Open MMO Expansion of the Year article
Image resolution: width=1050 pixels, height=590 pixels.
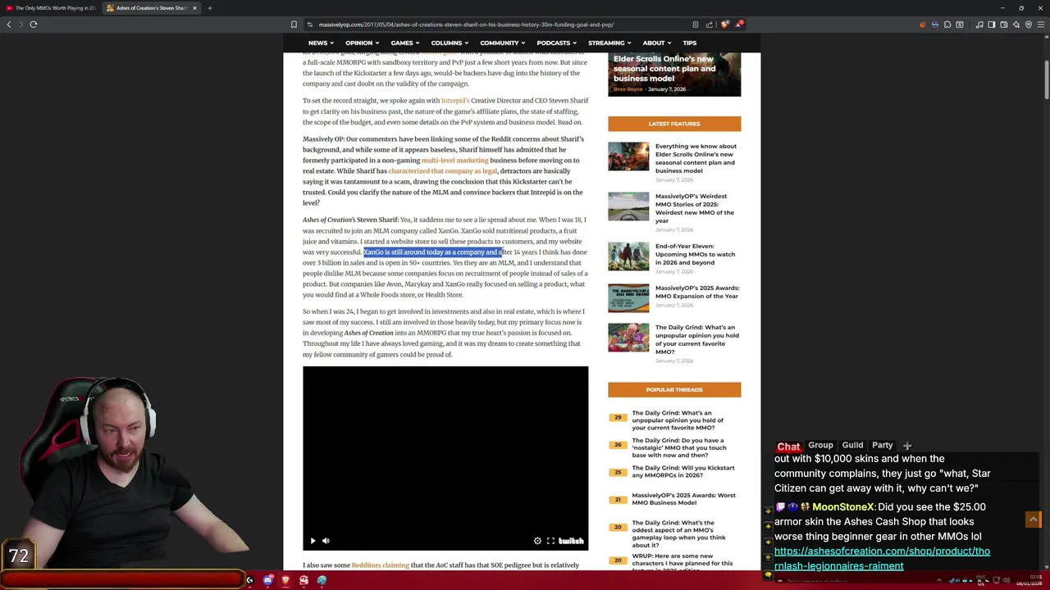pyautogui.click(x=696, y=292)
